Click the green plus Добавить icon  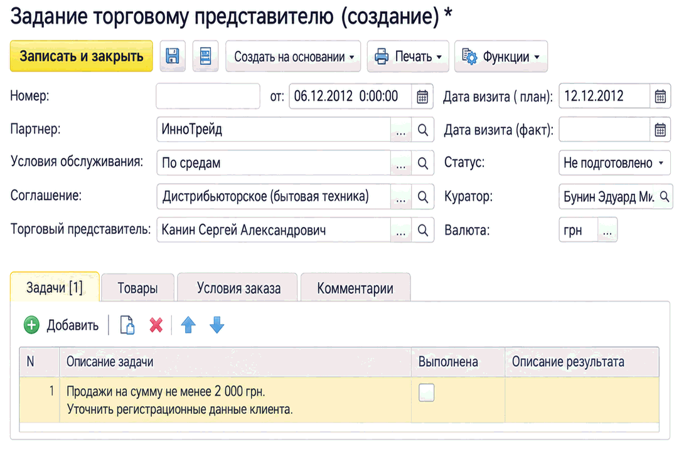[31, 325]
